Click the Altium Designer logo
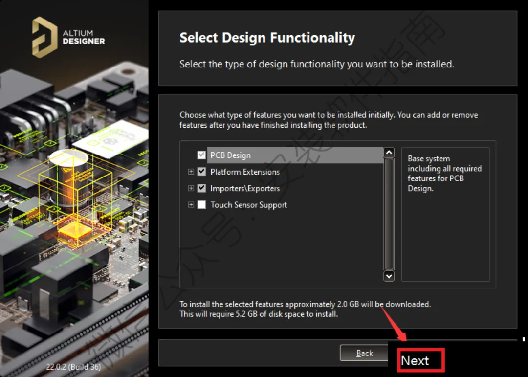This screenshot has width=528, height=377. (68, 37)
